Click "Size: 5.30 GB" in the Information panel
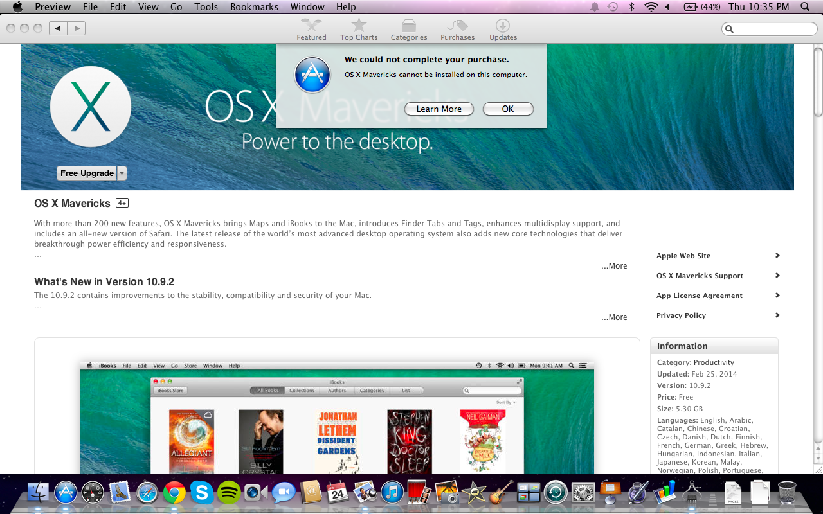Viewport: 823px width, 514px height. pos(680,409)
